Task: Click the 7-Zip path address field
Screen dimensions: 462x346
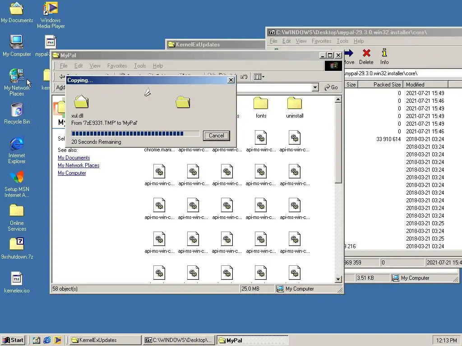Action: [403, 73]
